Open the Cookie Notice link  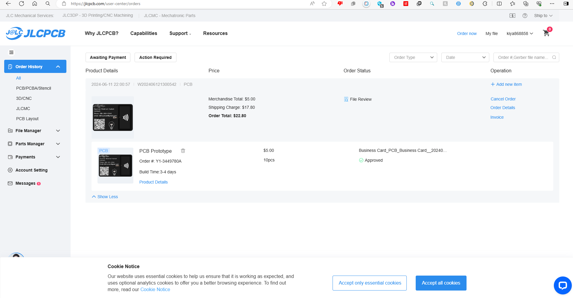click(155, 289)
